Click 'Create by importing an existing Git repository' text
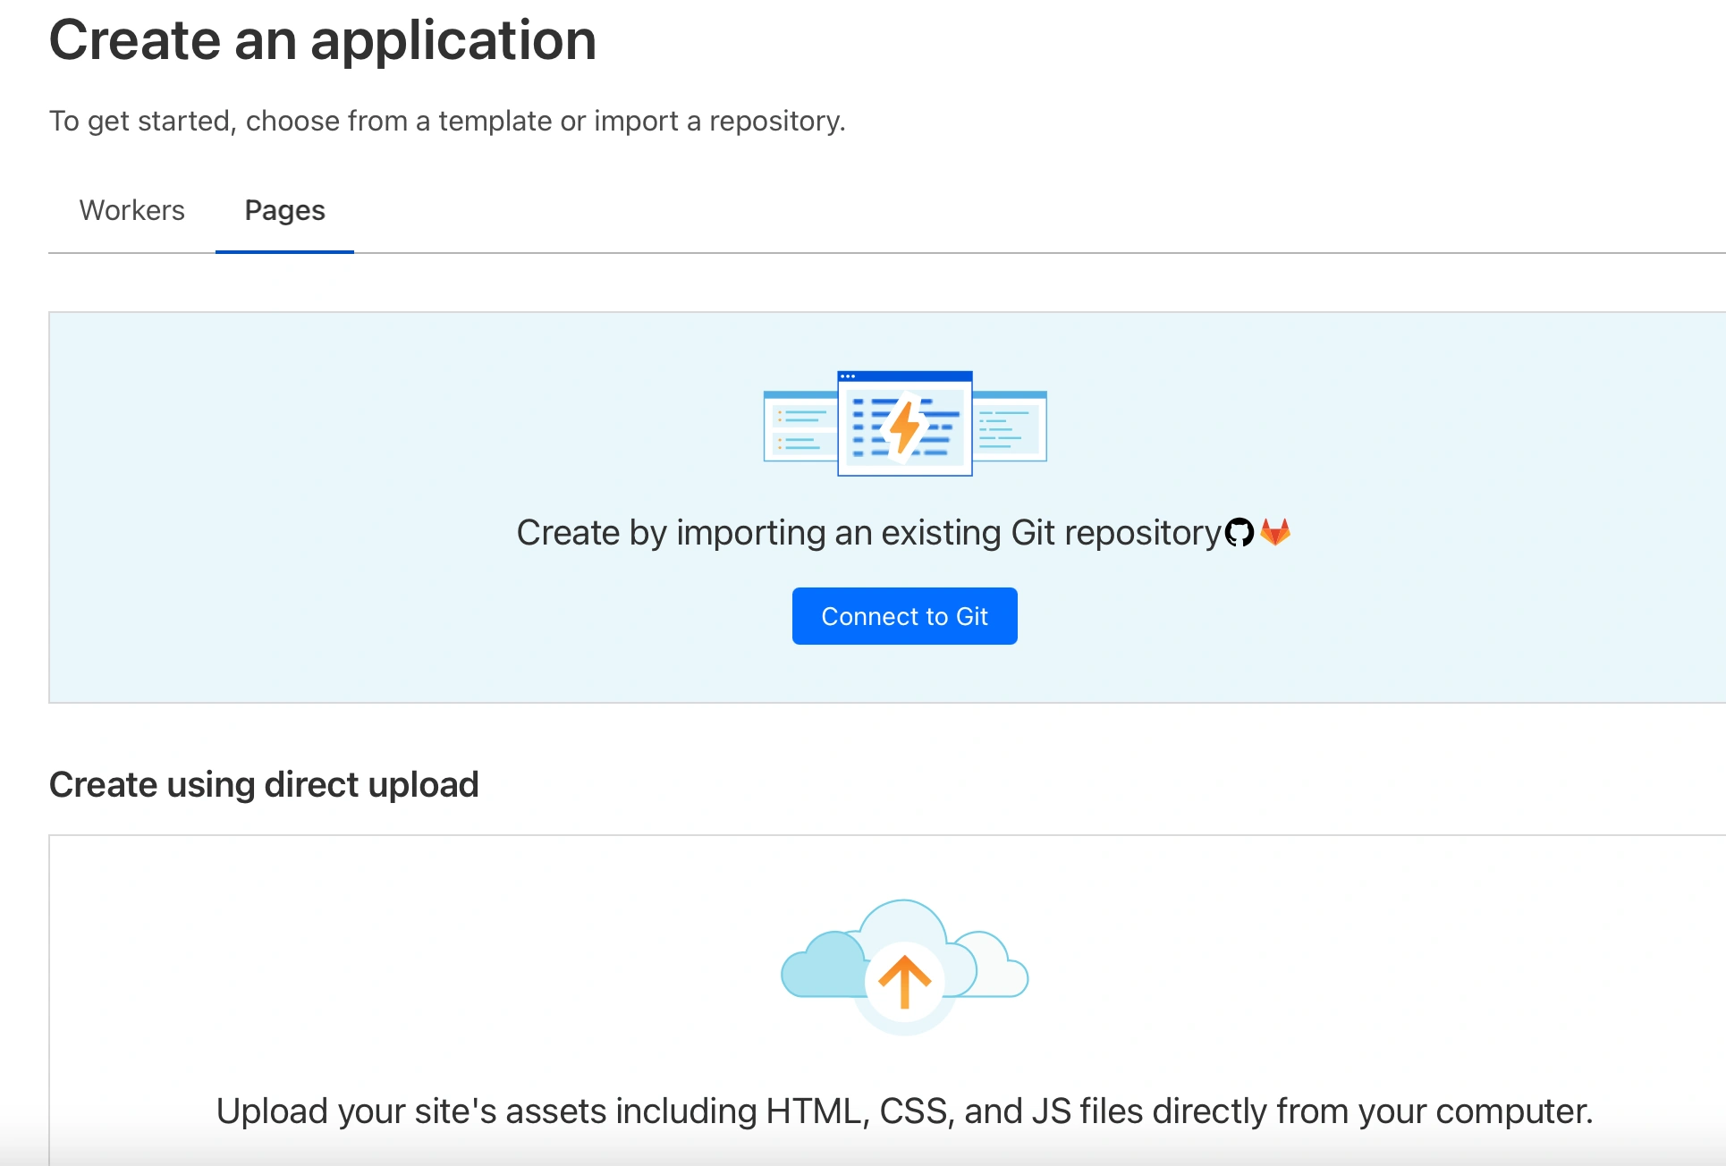Viewport: 1726px width, 1166px height. (867, 533)
